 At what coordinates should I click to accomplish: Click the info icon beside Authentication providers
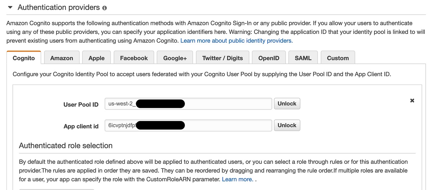104,8
